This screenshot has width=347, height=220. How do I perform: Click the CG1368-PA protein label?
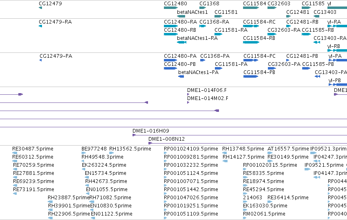(x=215, y=56)
